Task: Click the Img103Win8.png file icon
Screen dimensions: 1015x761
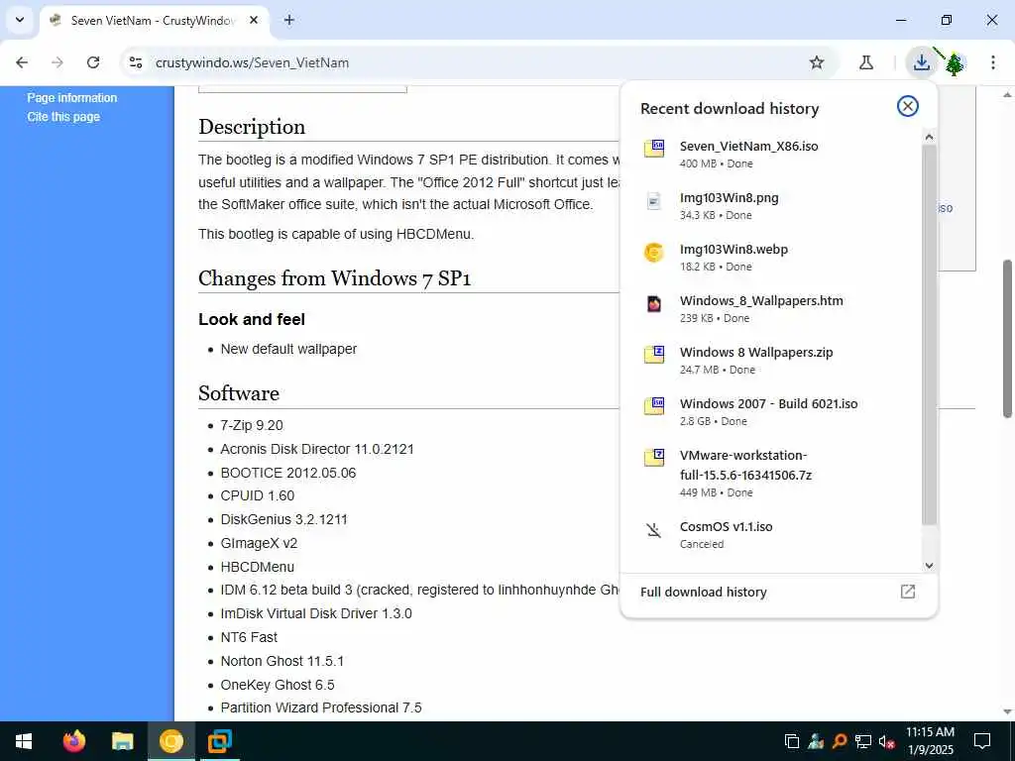Action: [654, 200]
